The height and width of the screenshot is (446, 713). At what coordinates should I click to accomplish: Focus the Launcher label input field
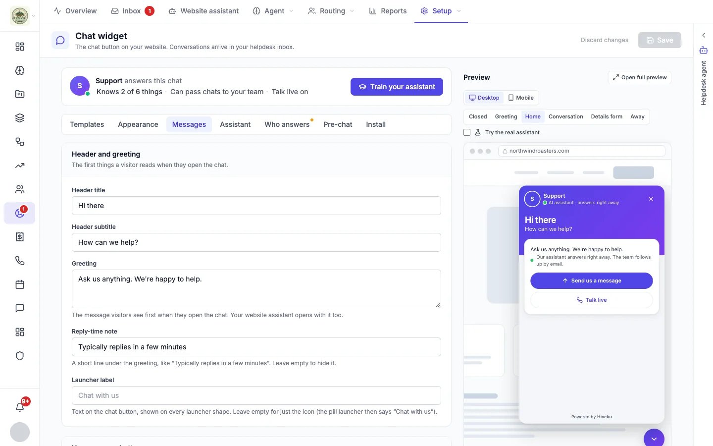point(256,395)
